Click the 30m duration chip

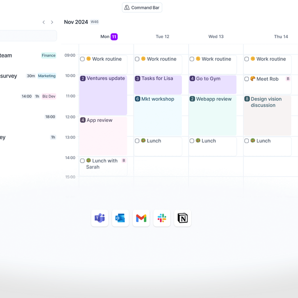(x=31, y=76)
